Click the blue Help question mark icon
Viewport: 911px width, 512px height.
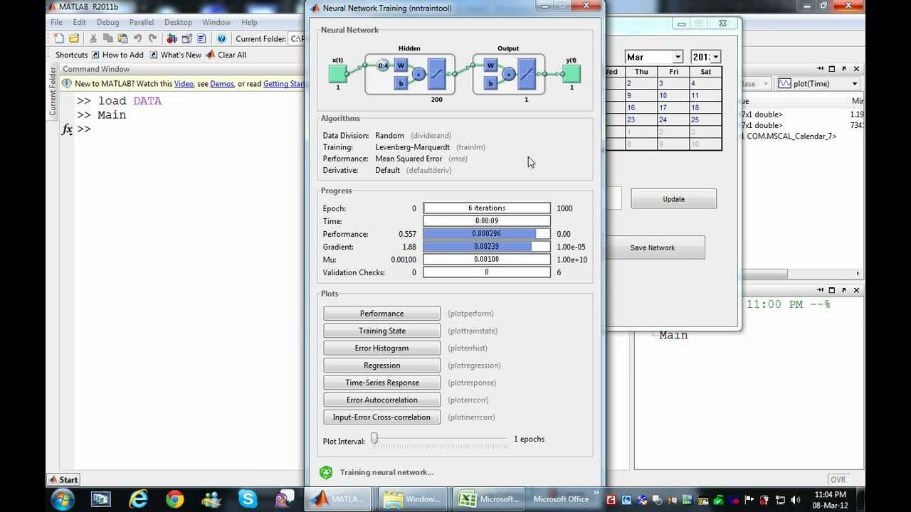(x=221, y=39)
